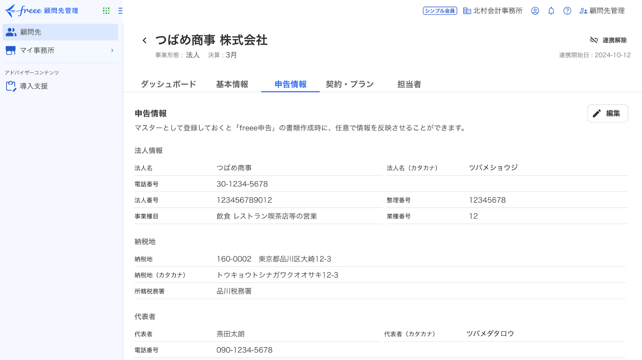This screenshot has width=642, height=360.
Task: Click the 法人名 value つばめ商事
Action: tap(234, 168)
